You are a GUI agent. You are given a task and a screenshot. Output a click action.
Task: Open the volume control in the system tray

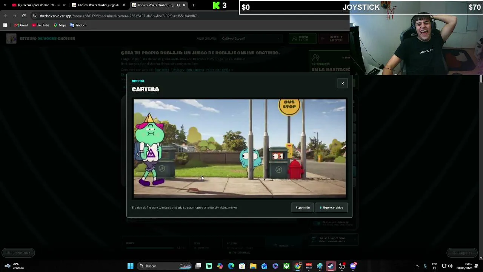click(x=450, y=266)
